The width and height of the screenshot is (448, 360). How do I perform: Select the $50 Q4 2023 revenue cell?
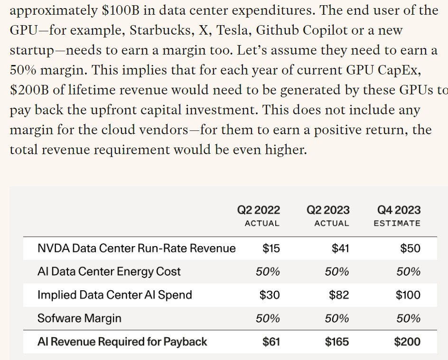(x=410, y=248)
